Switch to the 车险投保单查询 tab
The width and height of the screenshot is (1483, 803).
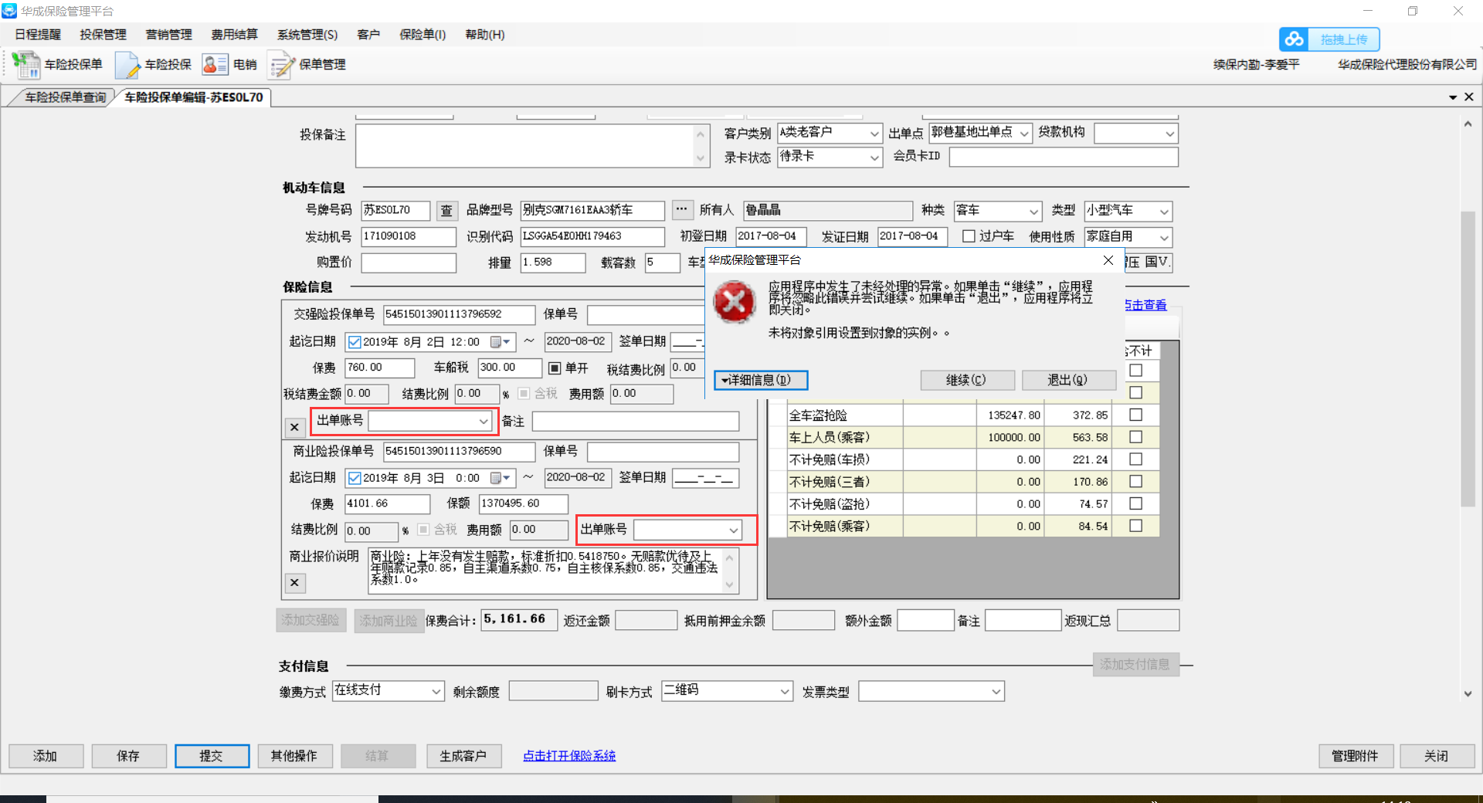pyautogui.click(x=65, y=97)
